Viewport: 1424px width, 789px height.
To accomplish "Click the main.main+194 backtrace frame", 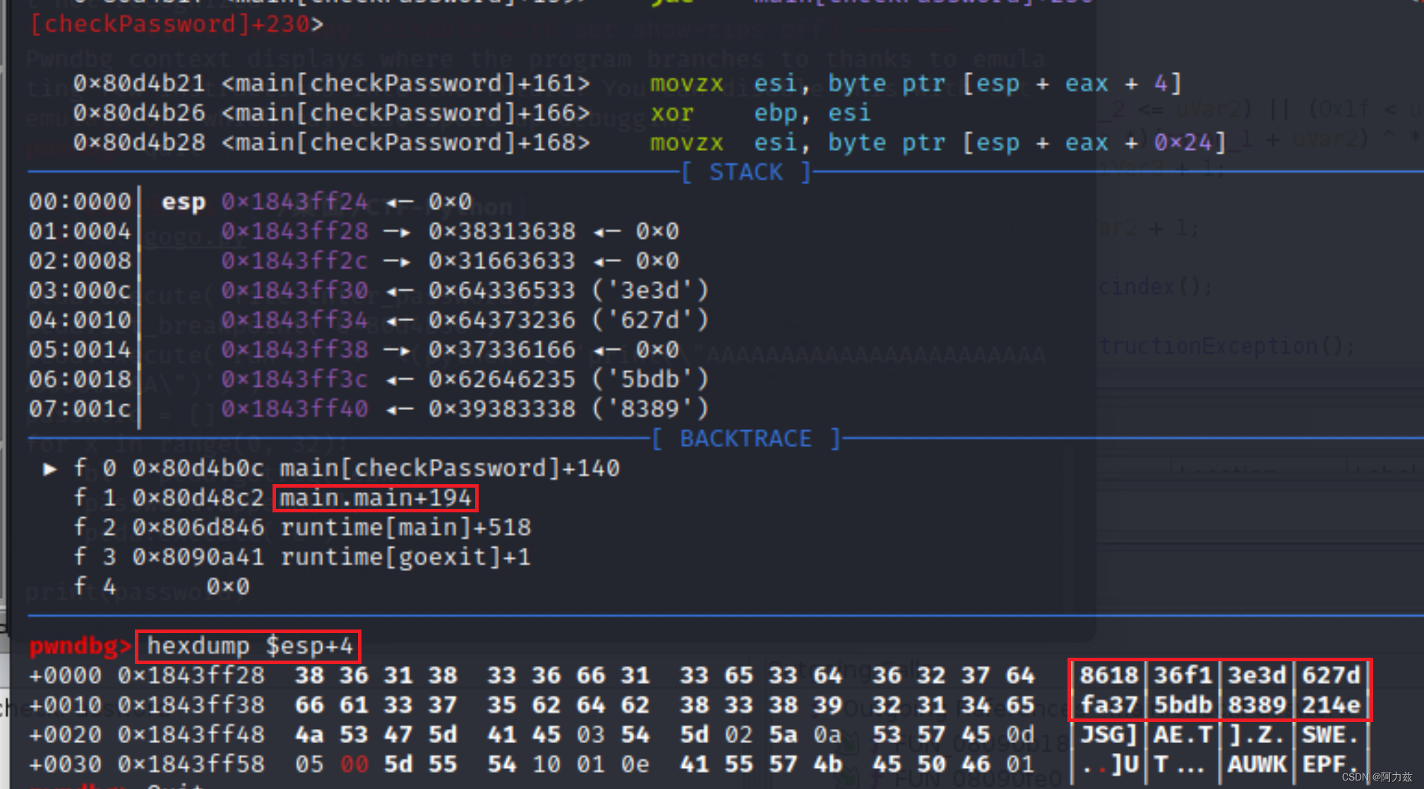I will click(x=375, y=498).
